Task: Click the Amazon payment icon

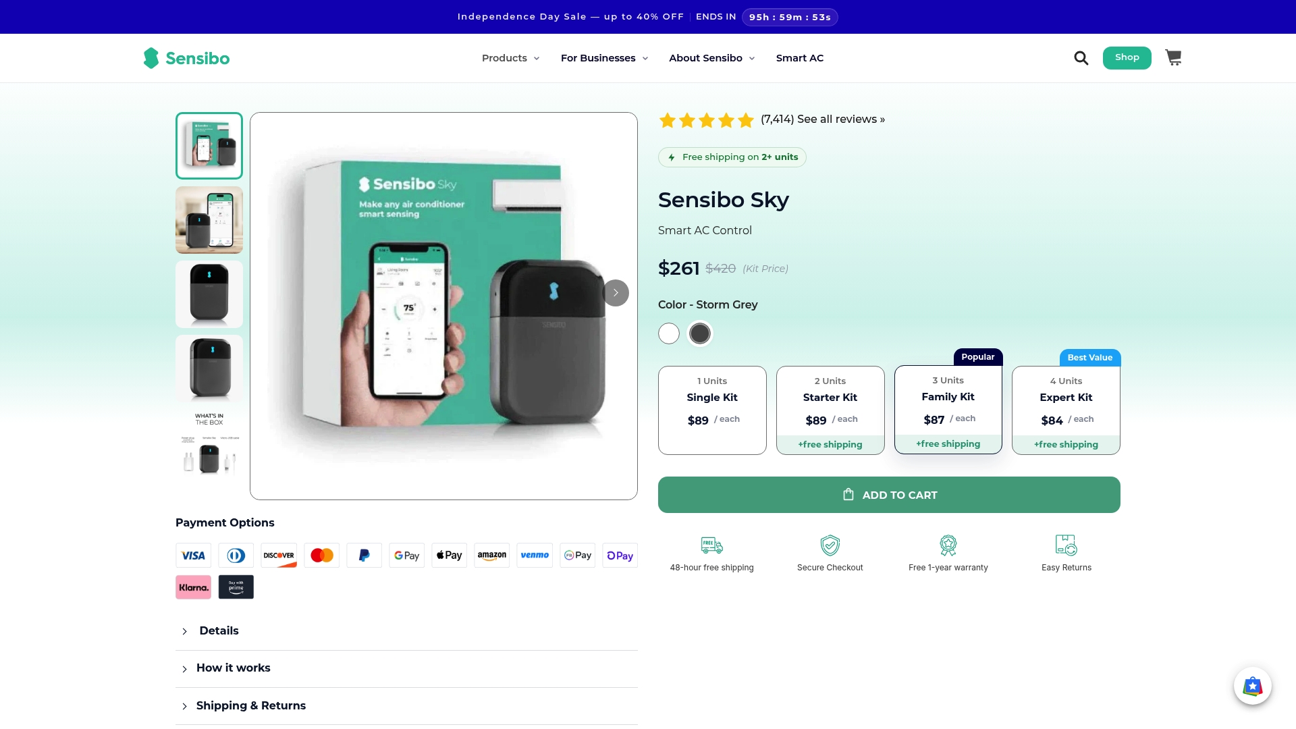Action: tap(492, 556)
